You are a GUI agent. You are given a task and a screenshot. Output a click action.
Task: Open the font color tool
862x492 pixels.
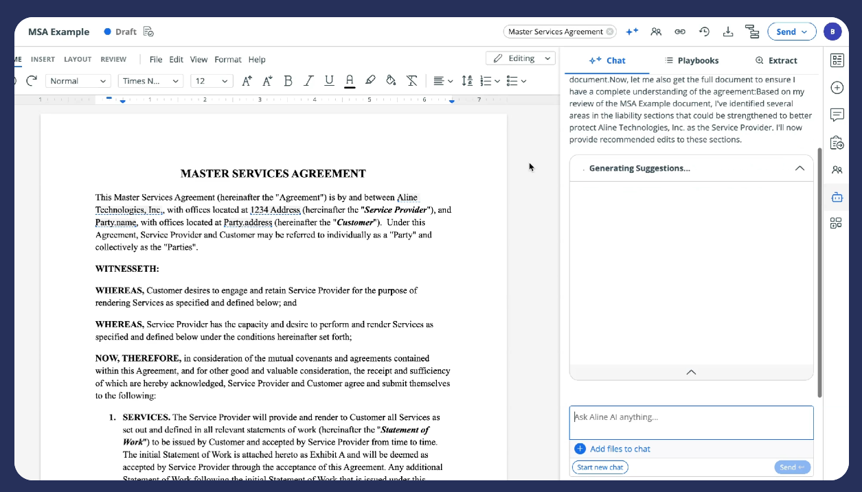[350, 81]
